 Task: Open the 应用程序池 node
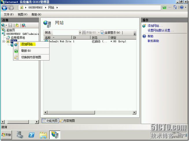pyautogui.click(x=18, y=38)
